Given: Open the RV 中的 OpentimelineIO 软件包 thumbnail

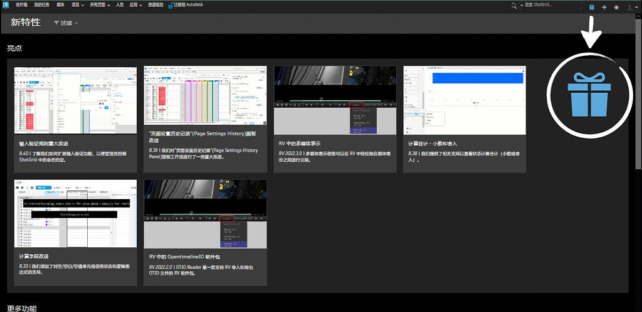Looking at the screenshot, I should click(x=205, y=214).
